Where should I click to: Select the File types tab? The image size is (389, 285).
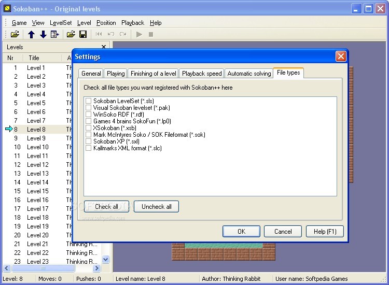pyautogui.click(x=288, y=73)
